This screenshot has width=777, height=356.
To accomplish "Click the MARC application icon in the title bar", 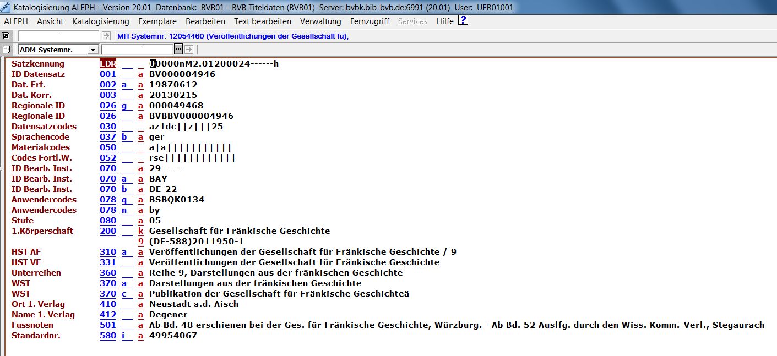I will (x=6, y=8).
